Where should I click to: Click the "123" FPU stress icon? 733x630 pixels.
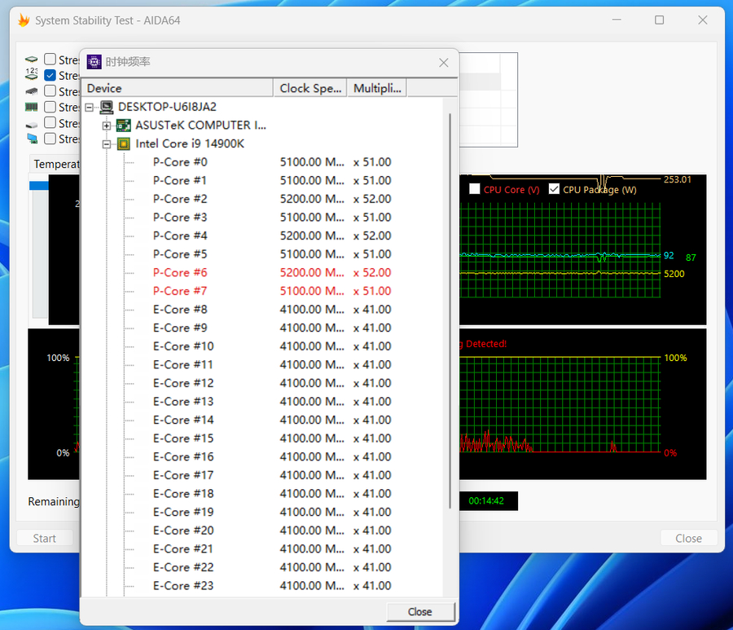[x=32, y=75]
